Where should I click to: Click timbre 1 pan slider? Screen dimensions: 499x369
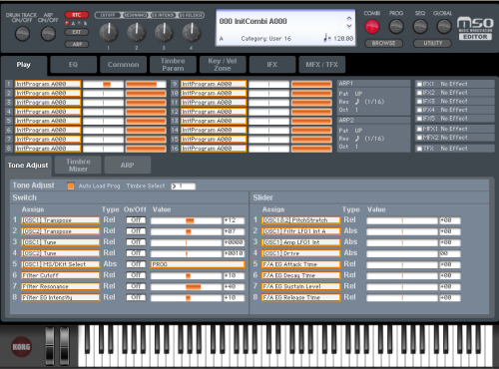(103, 84)
